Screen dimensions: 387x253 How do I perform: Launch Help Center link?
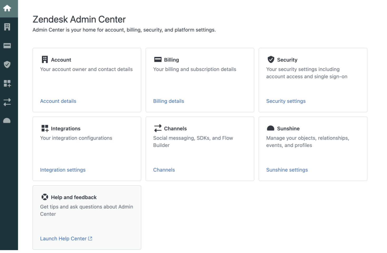63,239
